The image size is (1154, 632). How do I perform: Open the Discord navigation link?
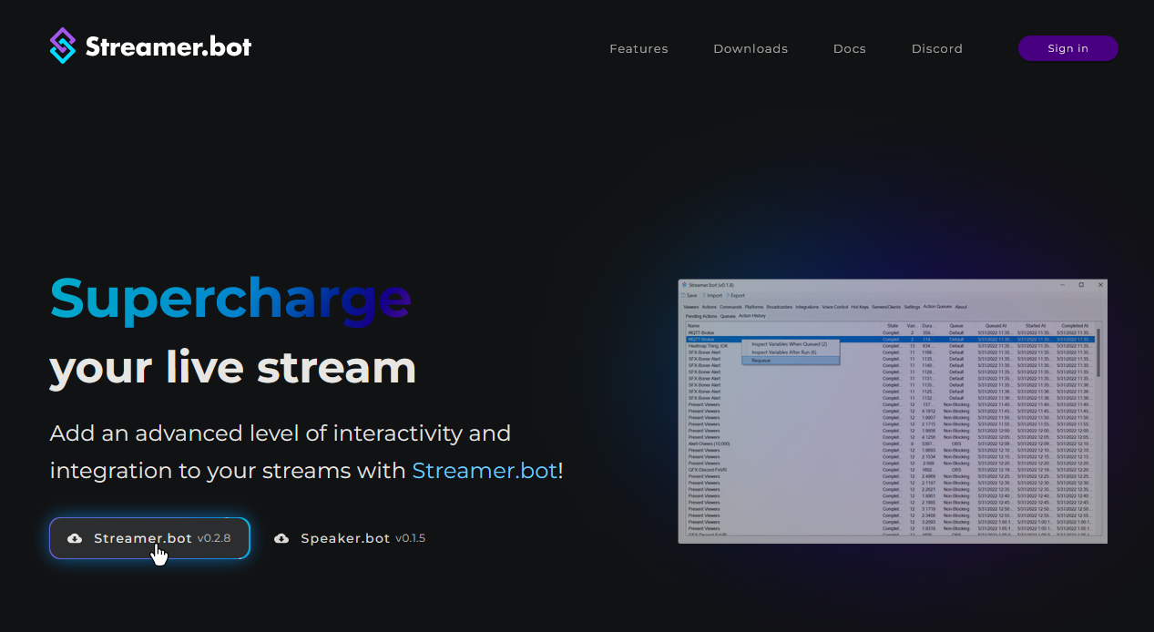point(937,49)
